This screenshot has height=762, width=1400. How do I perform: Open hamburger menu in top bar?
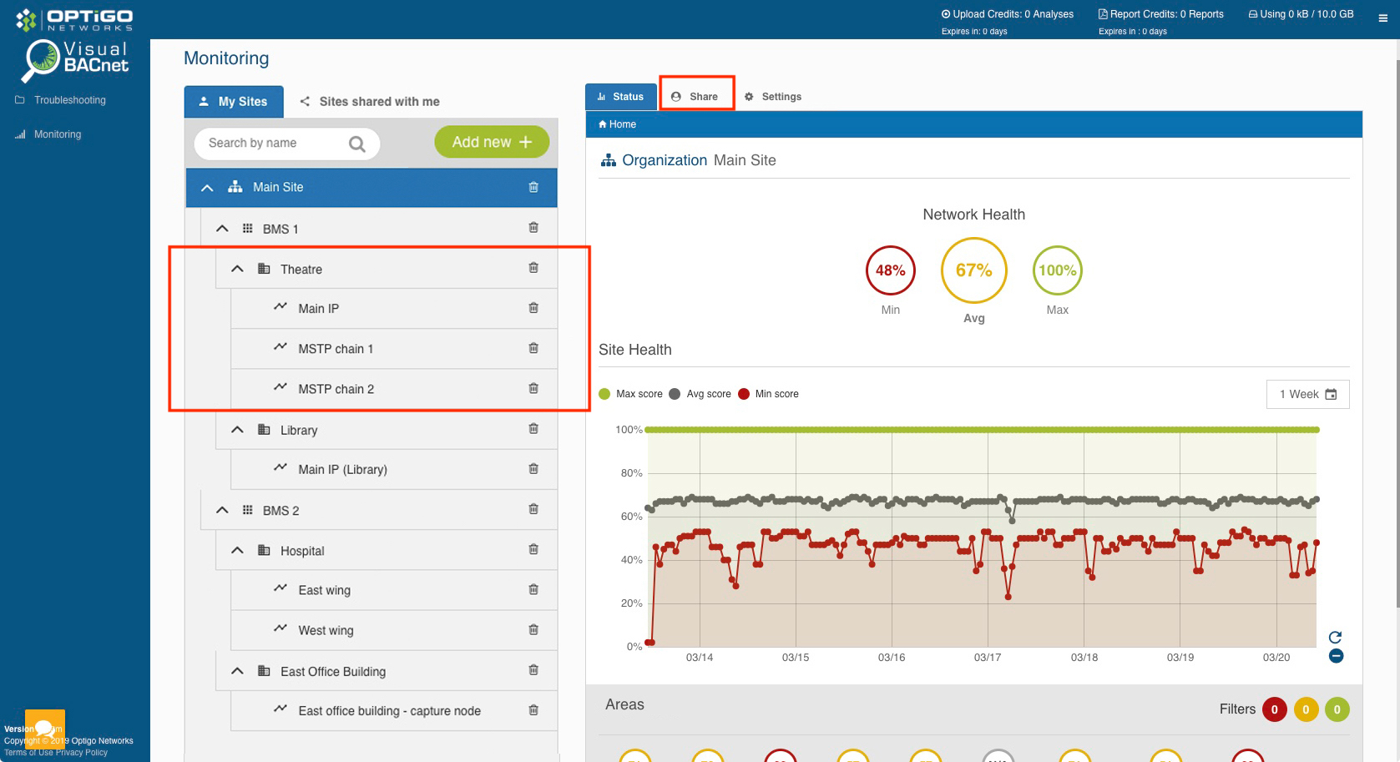1382,18
